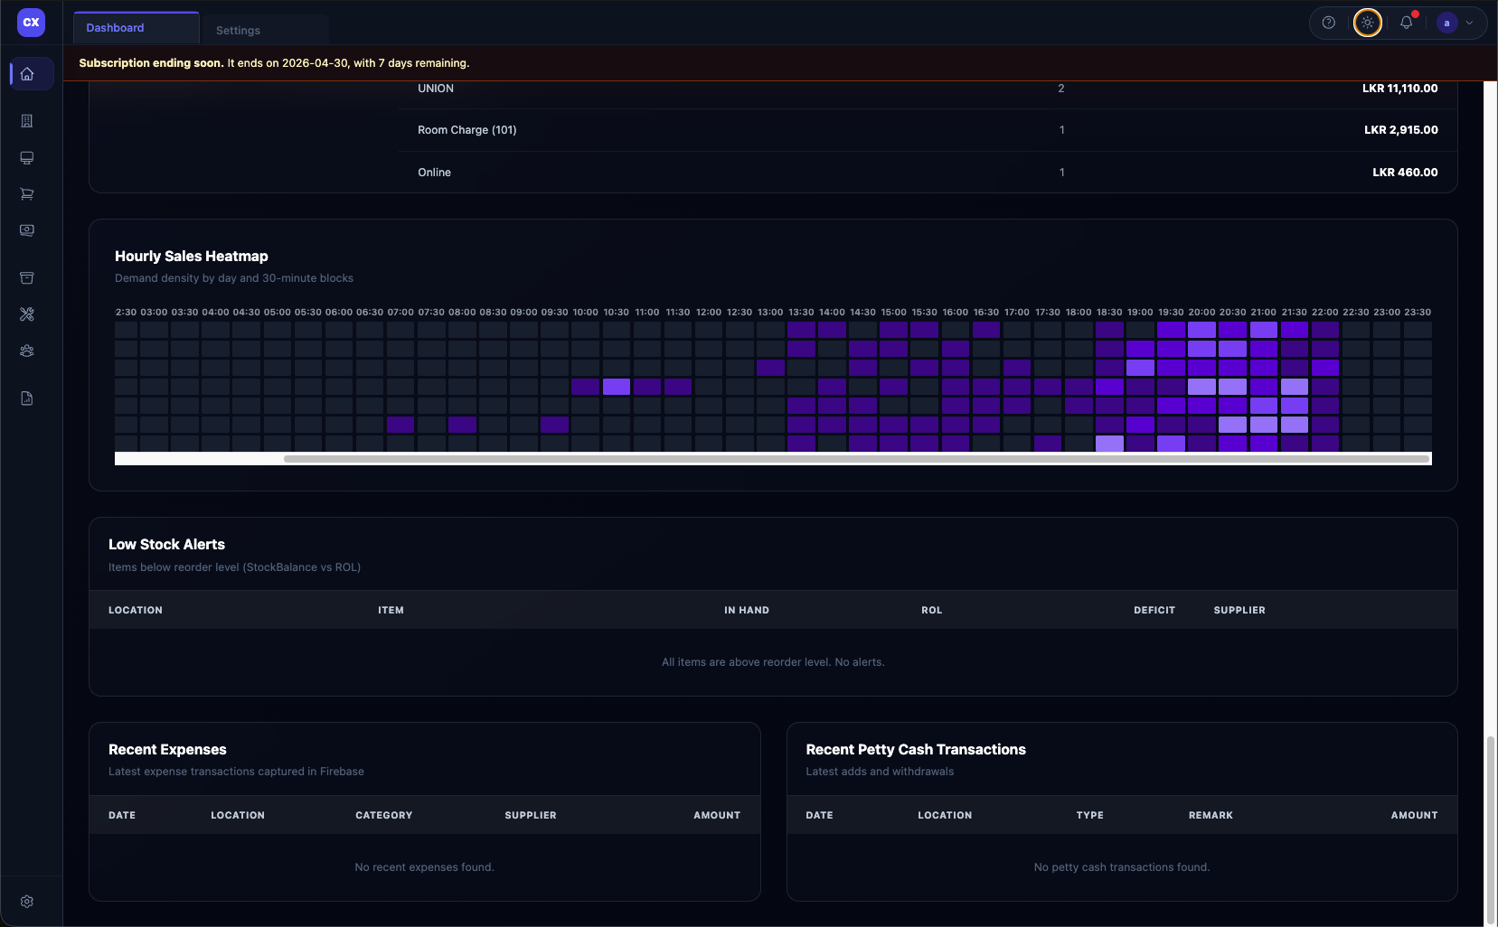The image size is (1498, 927).
Task: Click the "23:30" heatmap time label
Action: point(1418,313)
